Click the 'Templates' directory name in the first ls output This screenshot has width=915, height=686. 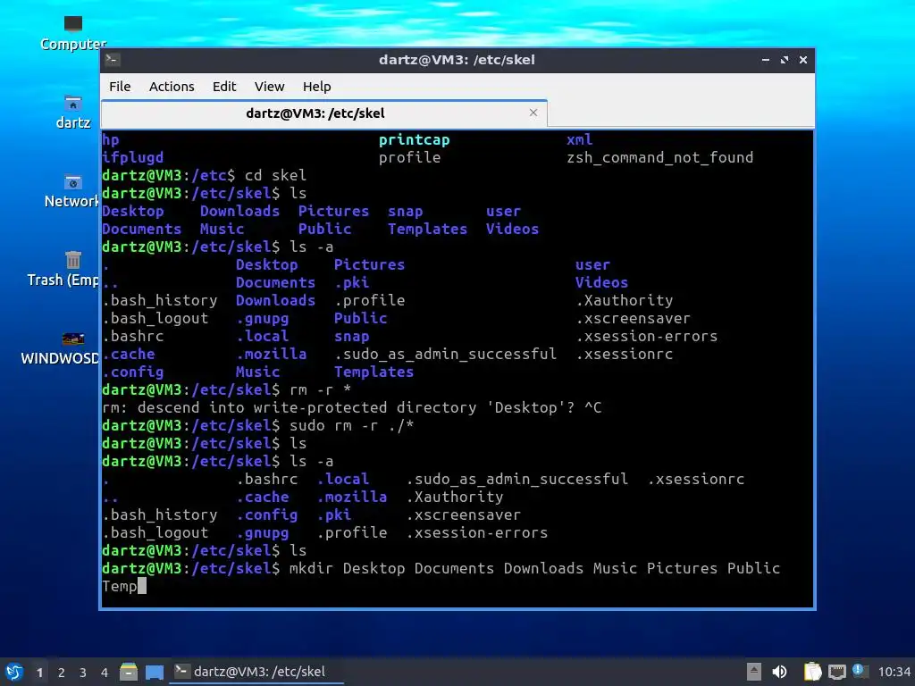tap(428, 229)
